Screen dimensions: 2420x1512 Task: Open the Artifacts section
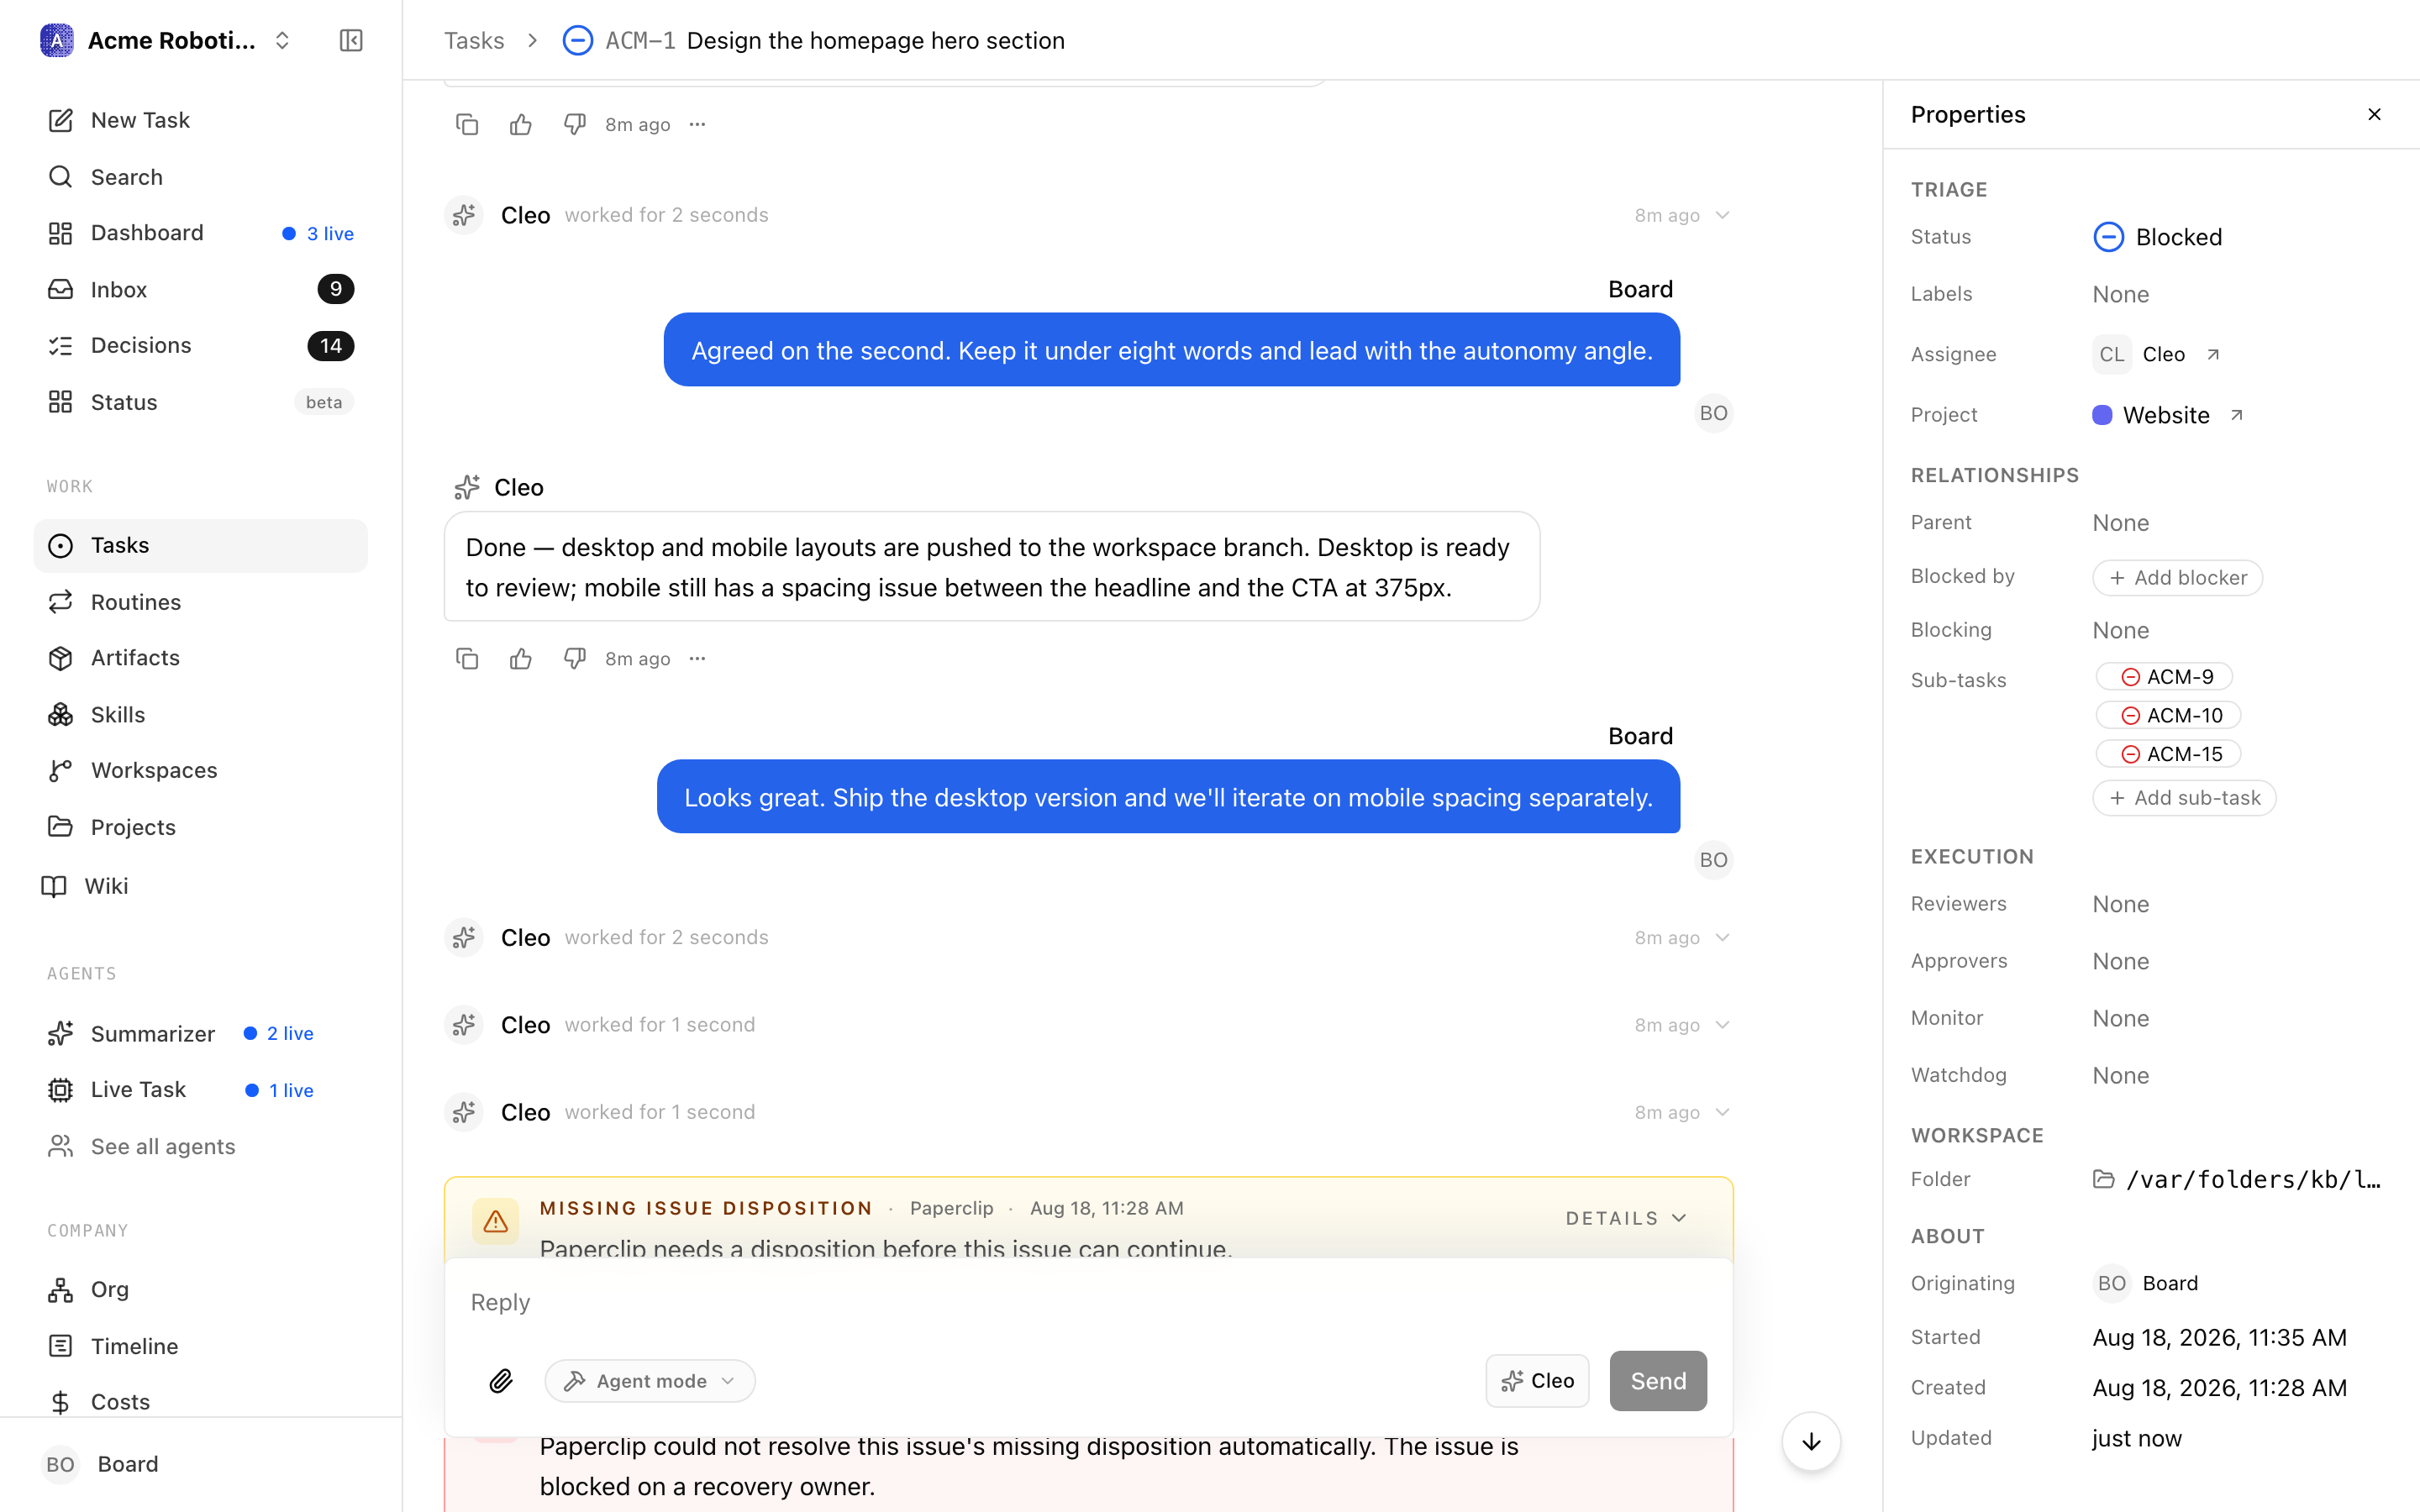[200, 658]
